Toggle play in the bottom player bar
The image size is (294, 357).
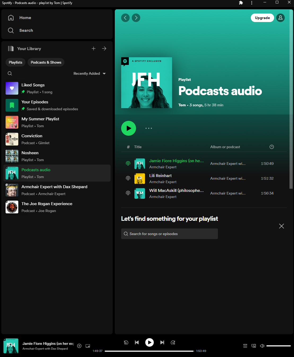tap(150, 342)
